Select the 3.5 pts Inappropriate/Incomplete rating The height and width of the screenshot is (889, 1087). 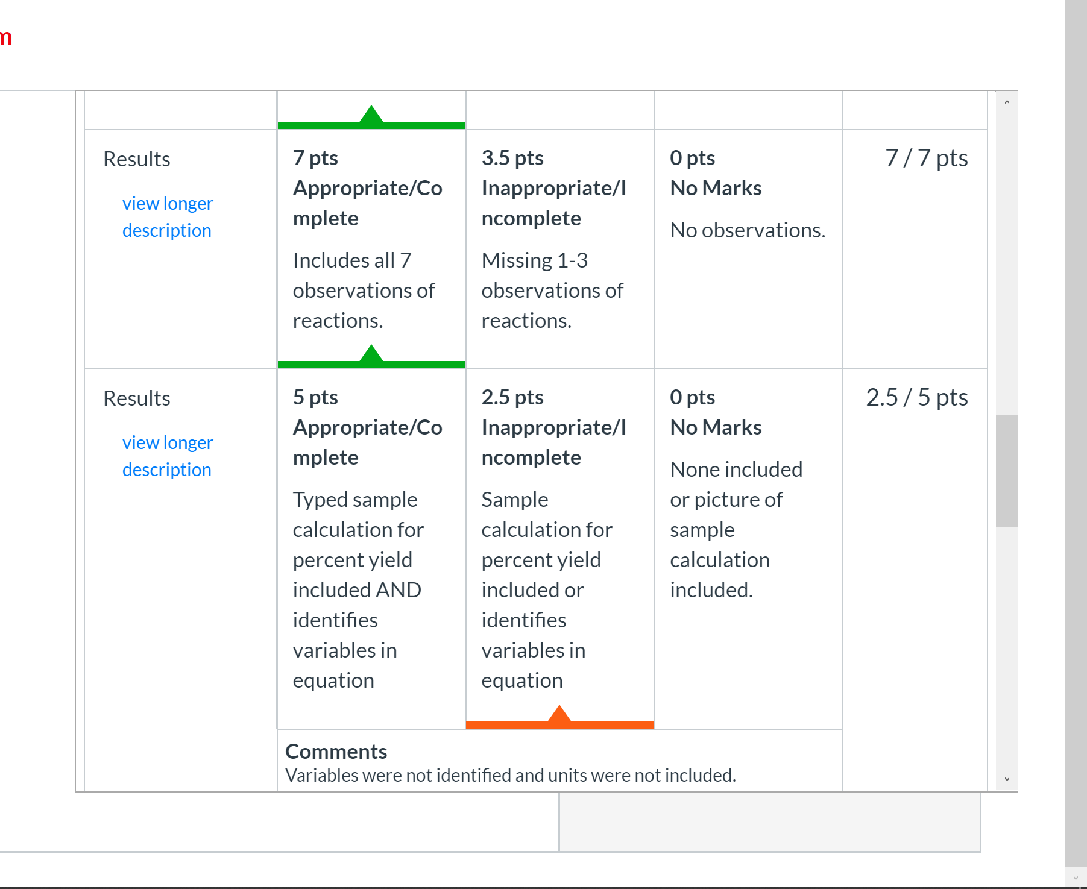[x=559, y=249]
